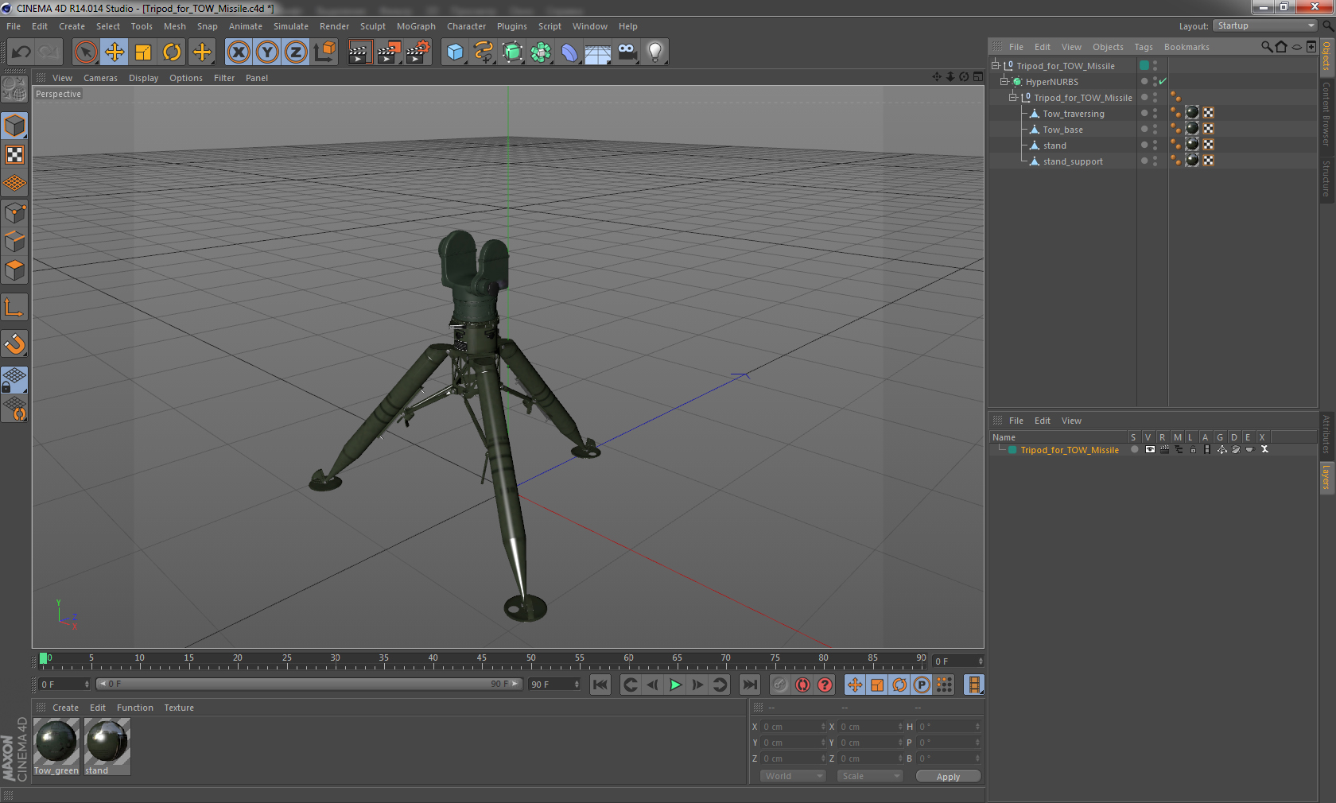The width and height of the screenshot is (1336, 803).
Task: Click the Apply button
Action: [x=948, y=777]
